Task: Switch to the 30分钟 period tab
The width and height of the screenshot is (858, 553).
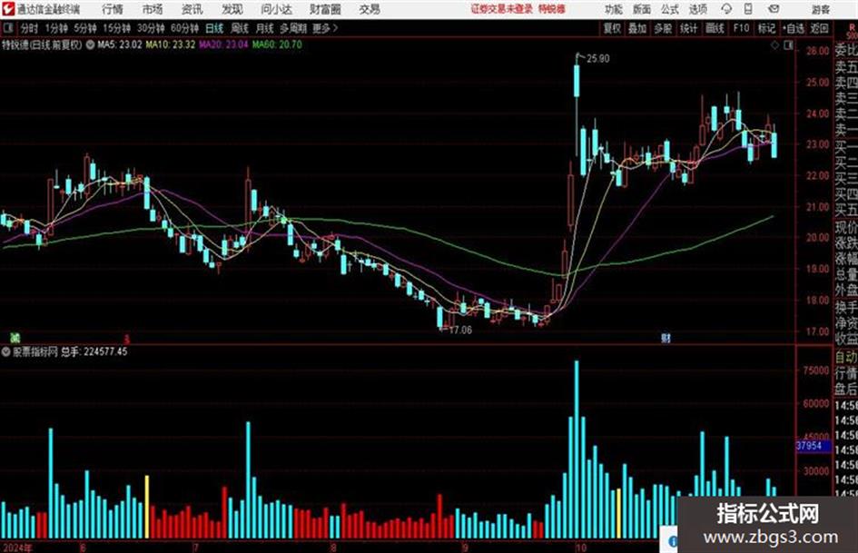Action: (x=151, y=28)
